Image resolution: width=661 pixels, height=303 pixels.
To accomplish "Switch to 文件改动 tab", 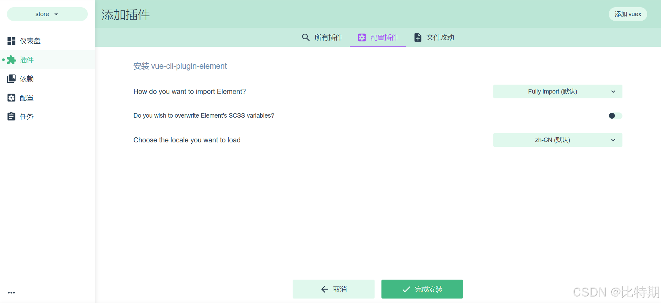I will click(434, 37).
